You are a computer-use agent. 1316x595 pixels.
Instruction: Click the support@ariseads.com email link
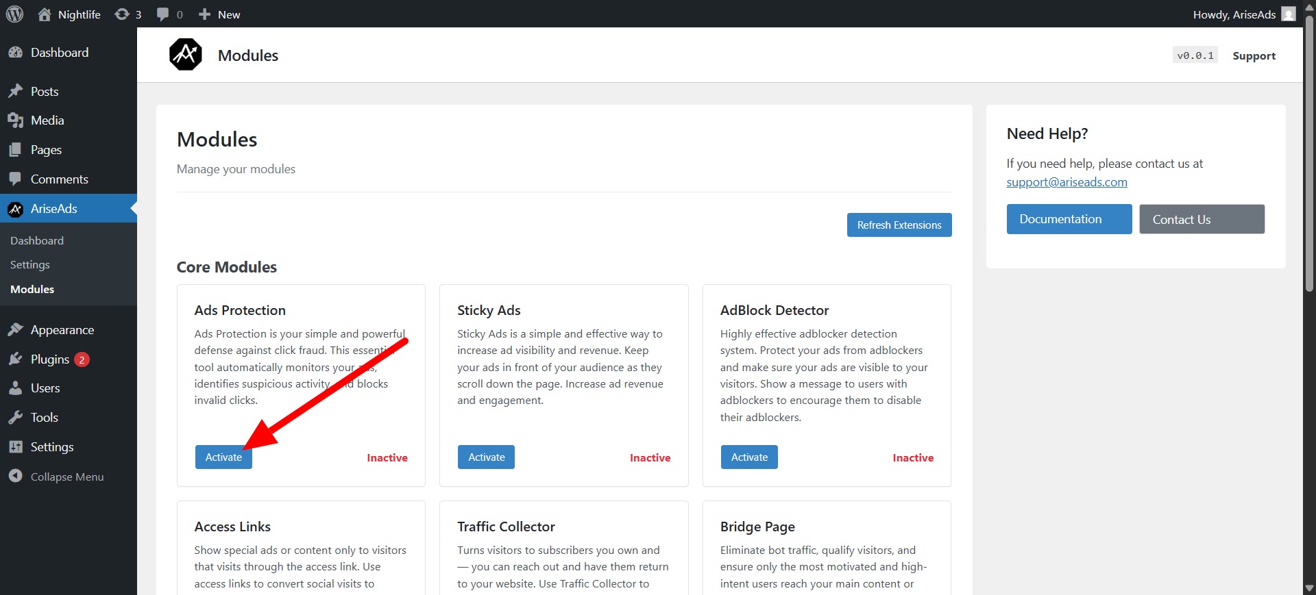(1067, 182)
